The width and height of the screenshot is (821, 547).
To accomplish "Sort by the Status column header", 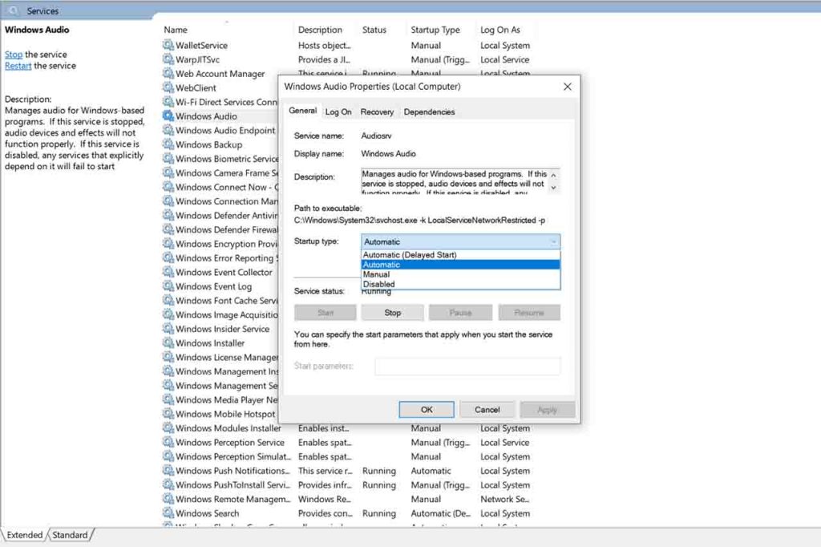I will [374, 30].
